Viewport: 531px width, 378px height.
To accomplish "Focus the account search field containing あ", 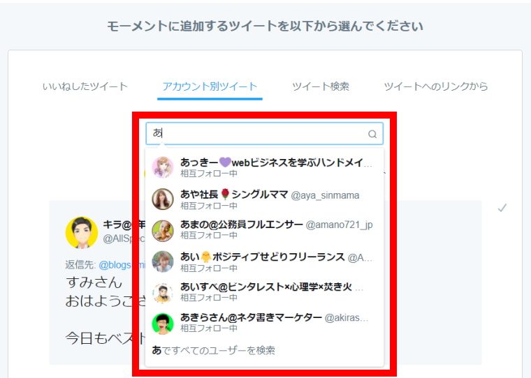I will (259, 134).
